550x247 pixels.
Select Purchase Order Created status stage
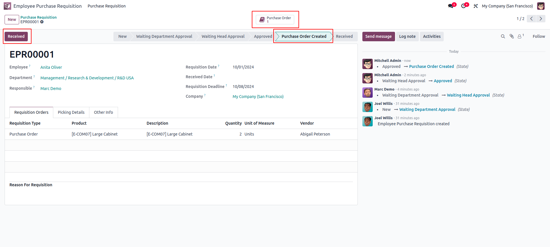tap(304, 36)
